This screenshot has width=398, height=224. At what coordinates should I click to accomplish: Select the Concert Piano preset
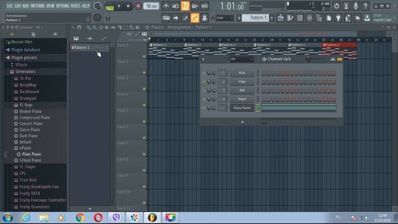[x=30, y=124]
